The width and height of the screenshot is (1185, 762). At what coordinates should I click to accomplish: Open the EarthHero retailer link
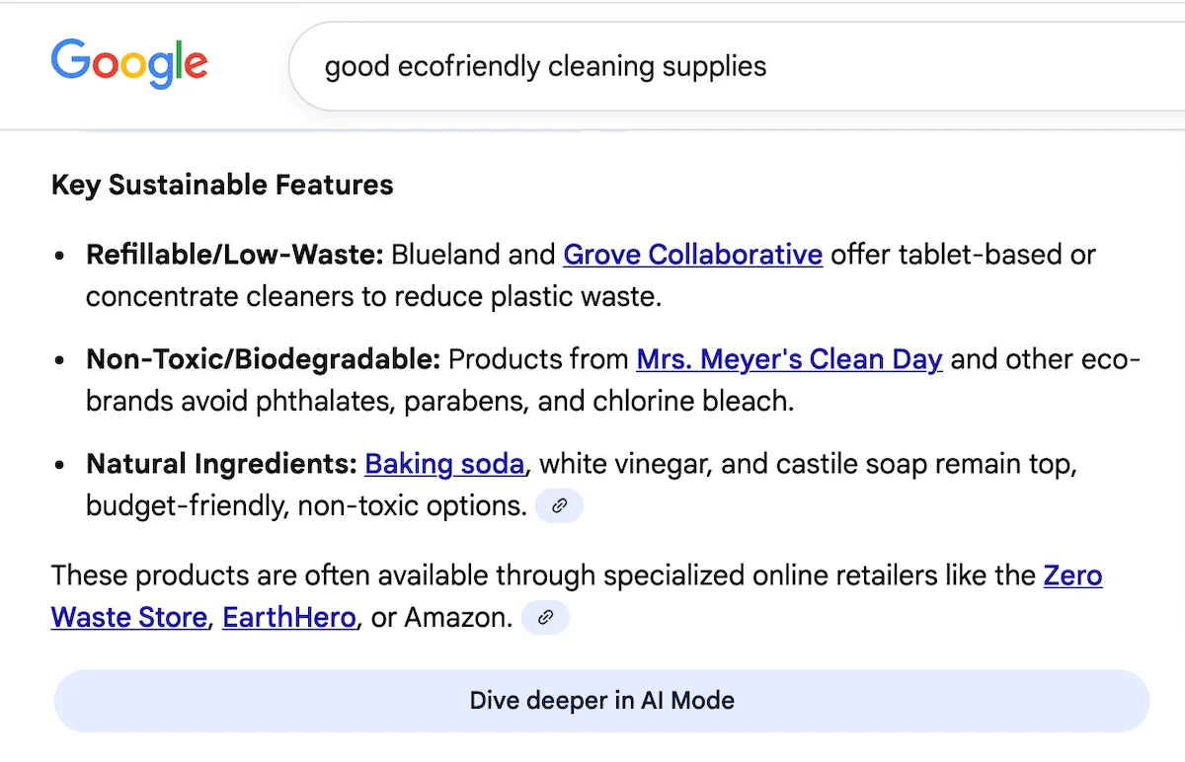[x=288, y=617]
